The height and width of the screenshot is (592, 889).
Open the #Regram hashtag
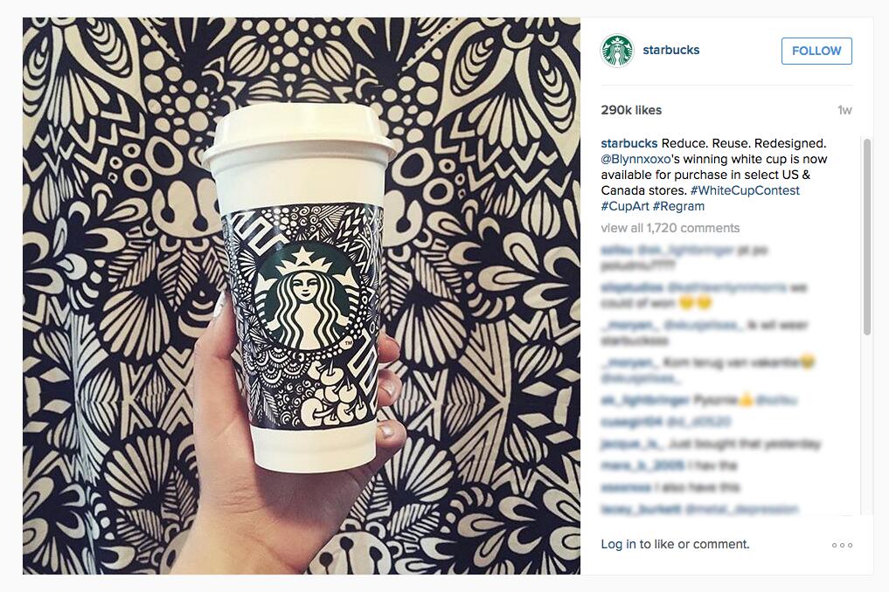[678, 206]
